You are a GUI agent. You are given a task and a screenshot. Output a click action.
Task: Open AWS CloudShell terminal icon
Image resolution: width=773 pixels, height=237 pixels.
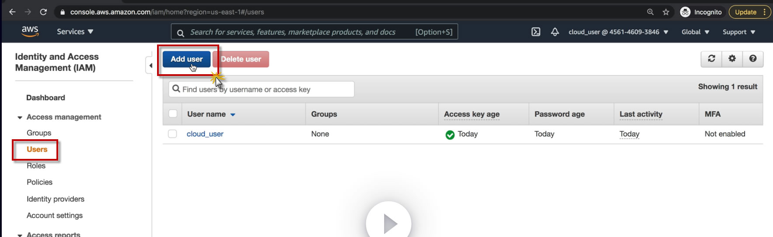coord(536,32)
